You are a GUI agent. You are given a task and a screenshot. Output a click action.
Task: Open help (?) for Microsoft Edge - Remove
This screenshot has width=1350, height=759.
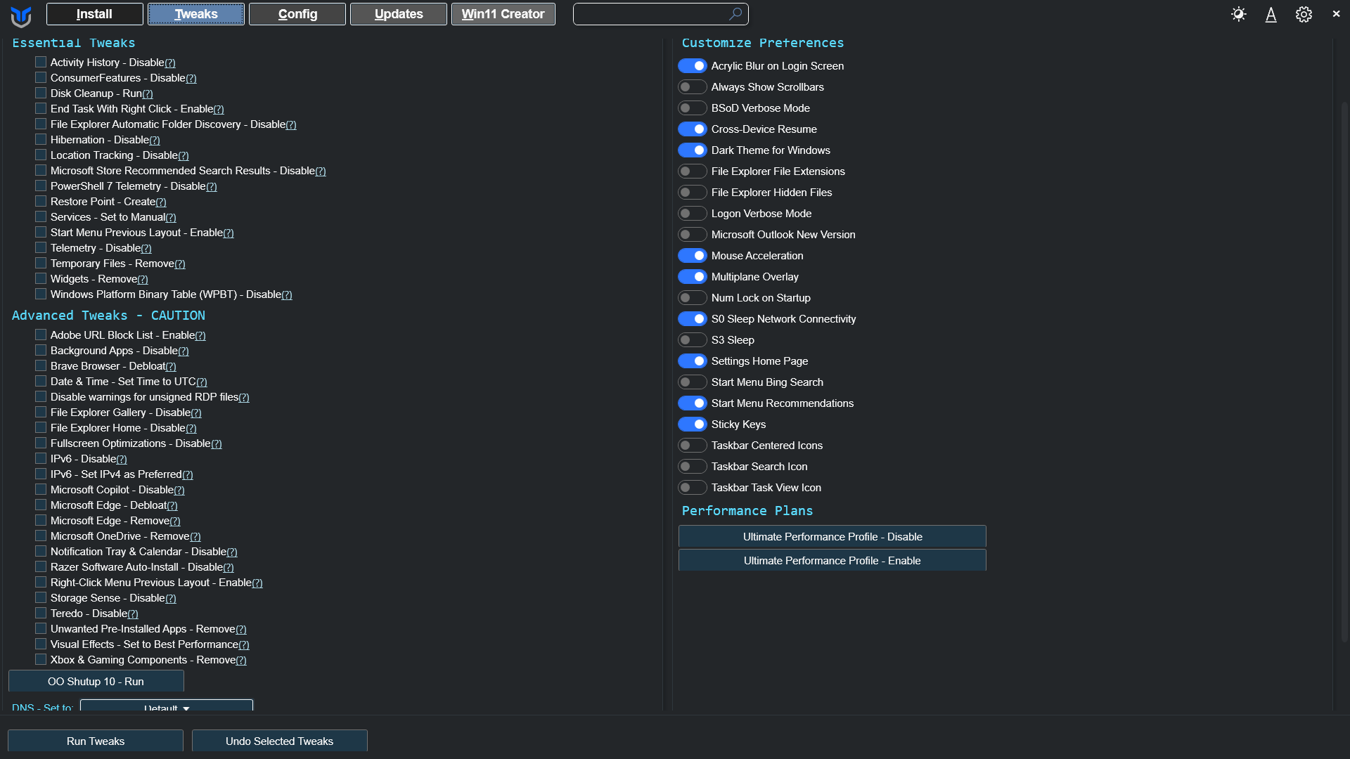[x=175, y=521]
